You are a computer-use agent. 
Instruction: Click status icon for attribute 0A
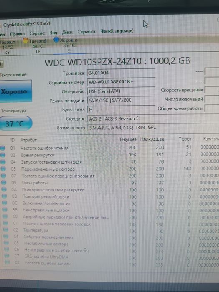pyautogui.click(x=4, y=189)
